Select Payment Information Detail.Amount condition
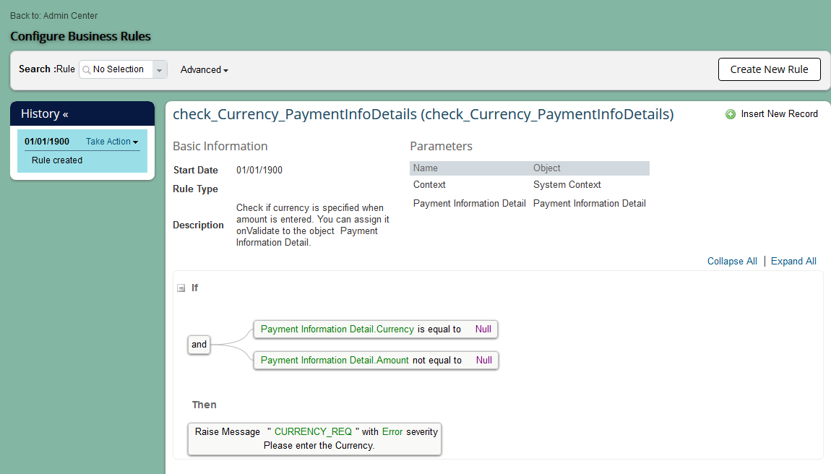This screenshot has width=831, height=474. coord(376,361)
